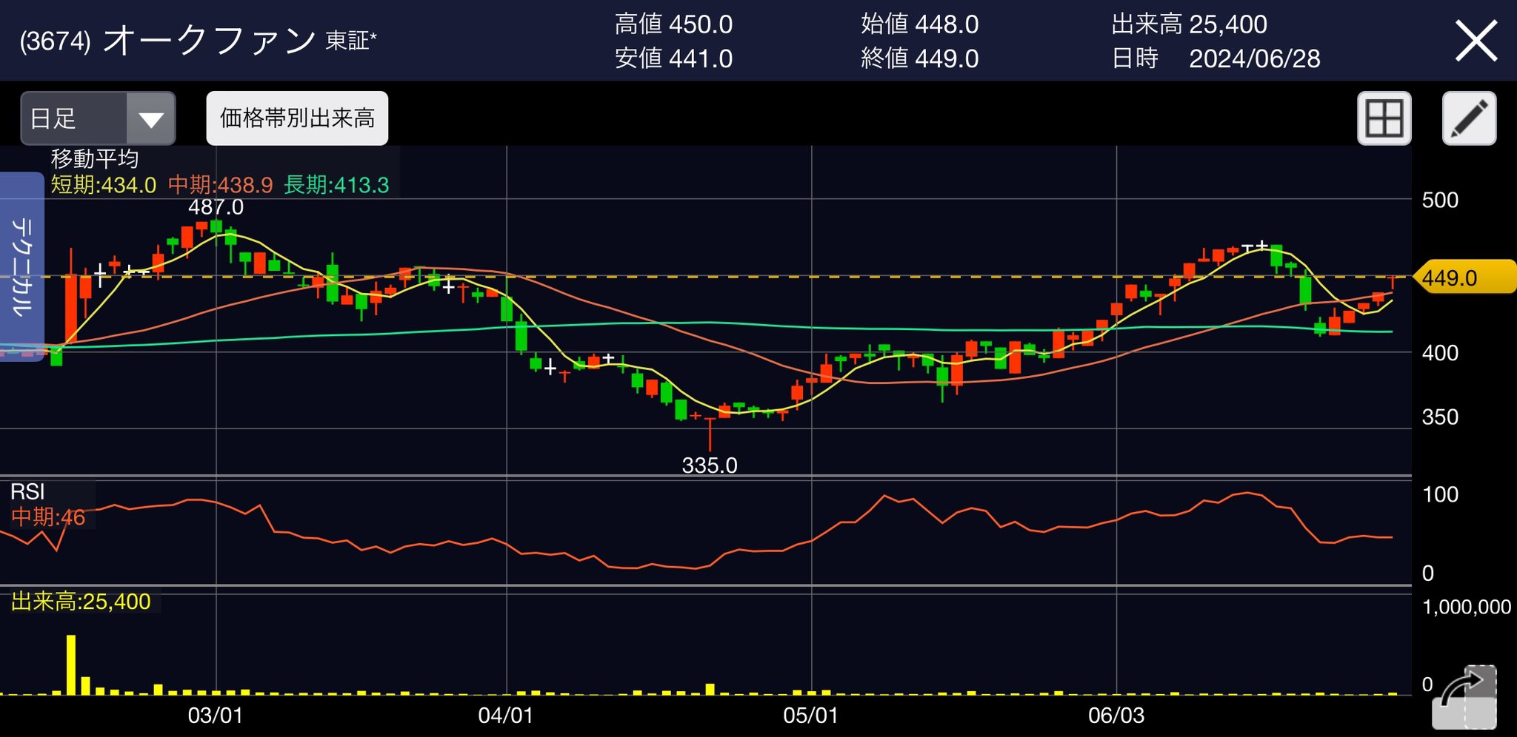The image size is (1517, 737).
Task: Click the 335.0 low price label
Action: (x=709, y=465)
